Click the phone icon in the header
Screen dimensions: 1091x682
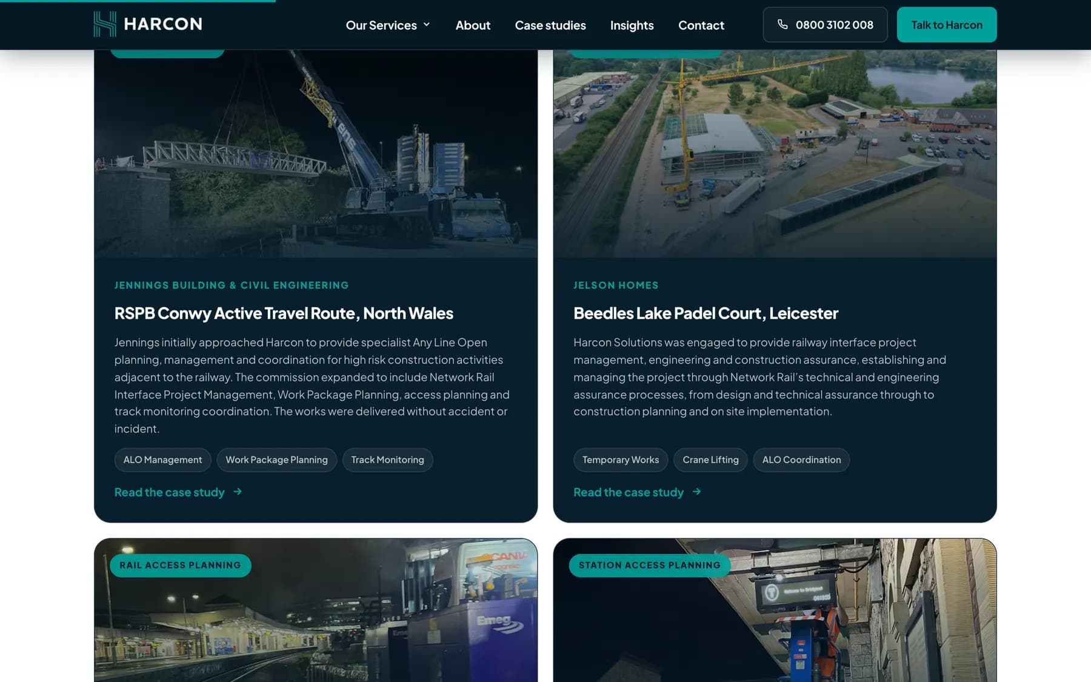tap(782, 24)
